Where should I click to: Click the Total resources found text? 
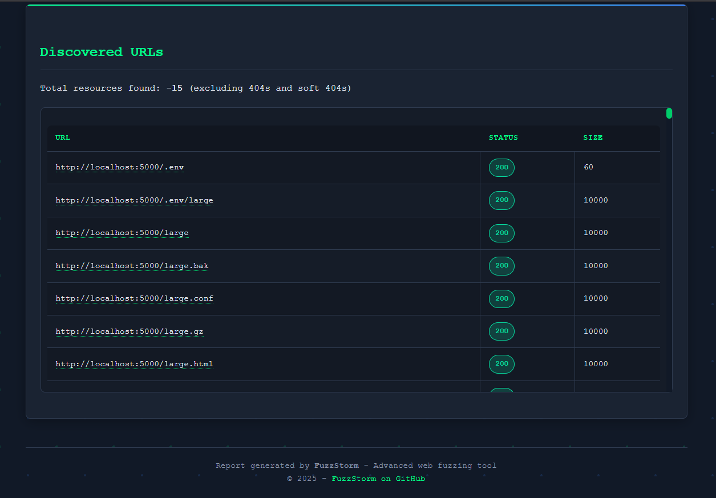(196, 88)
